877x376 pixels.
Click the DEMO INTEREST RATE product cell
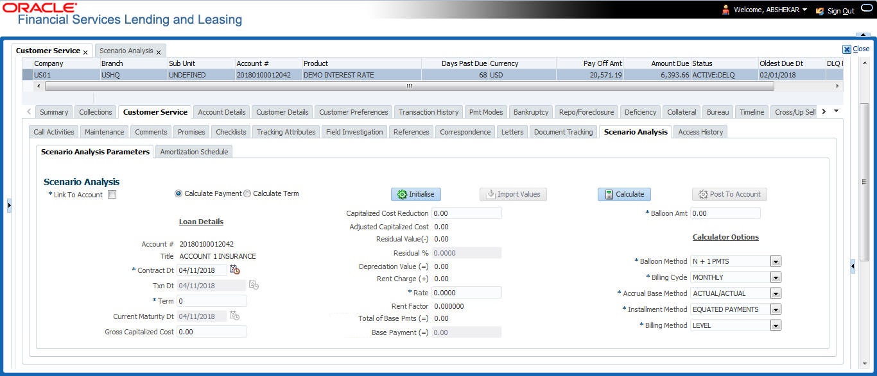pyautogui.click(x=361, y=75)
